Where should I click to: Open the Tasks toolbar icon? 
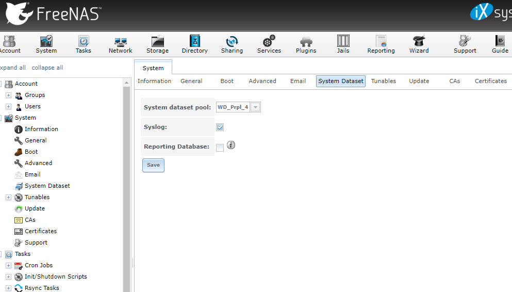coord(83,44)
